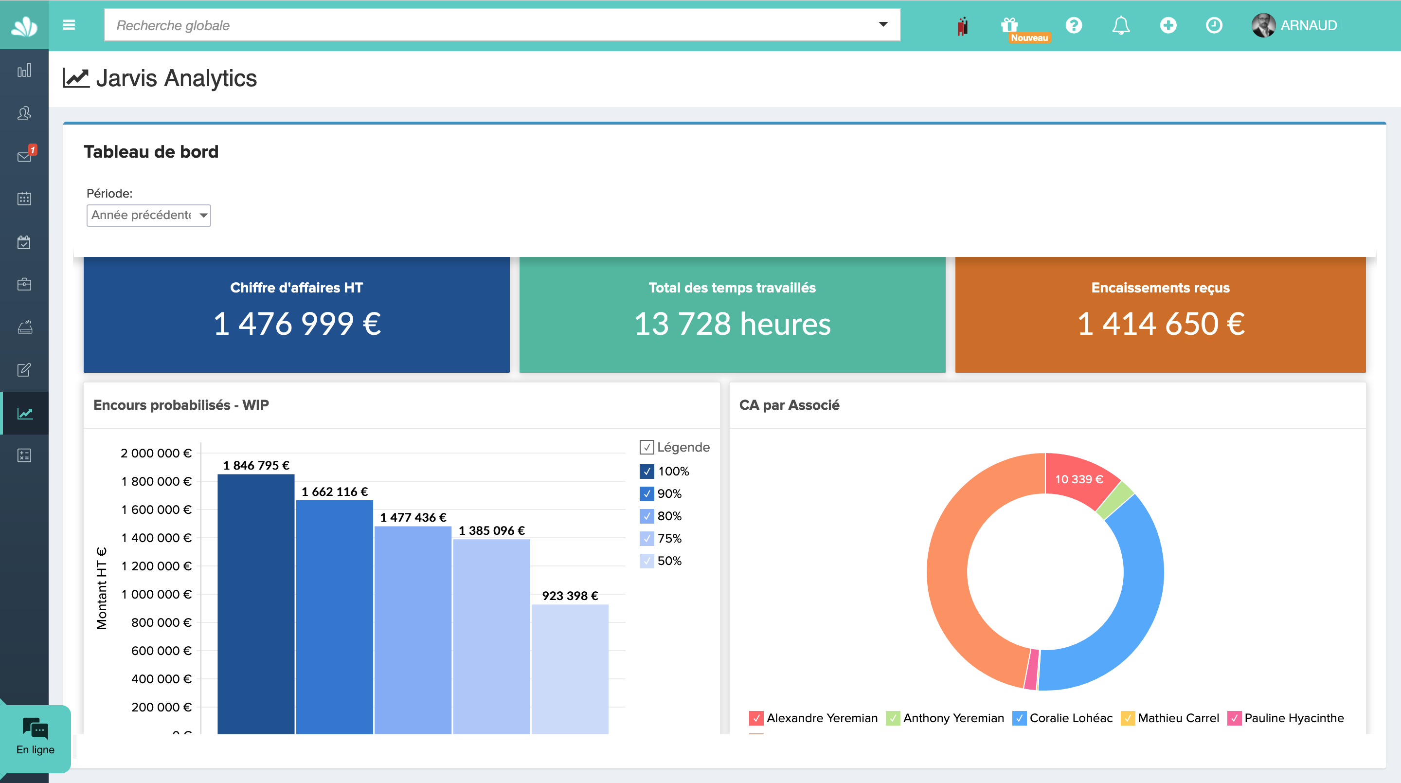1401x783 pixels.
Task: Click the 1 662 116 € bar
Action: click(x=334, y=617)
